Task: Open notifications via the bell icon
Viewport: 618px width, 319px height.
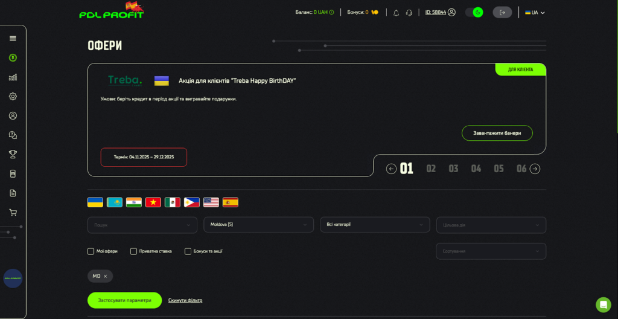Action: pyautogui.click(x=396, y=13)
